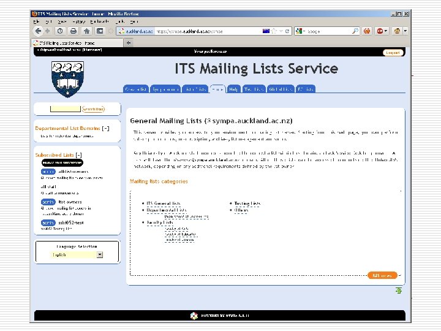Screen dimensions: 441x331
Task: Select the Home tab on the page
Action: click(217, 89)
